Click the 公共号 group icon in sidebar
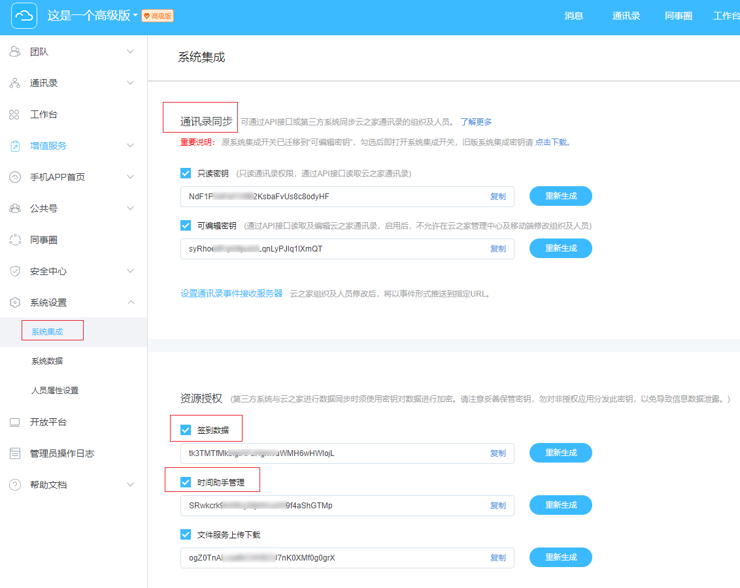 pos(15,208)
